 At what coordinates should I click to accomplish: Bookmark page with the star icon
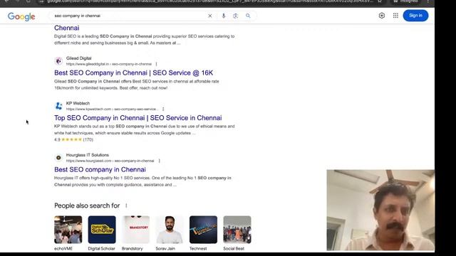[380, 1]
